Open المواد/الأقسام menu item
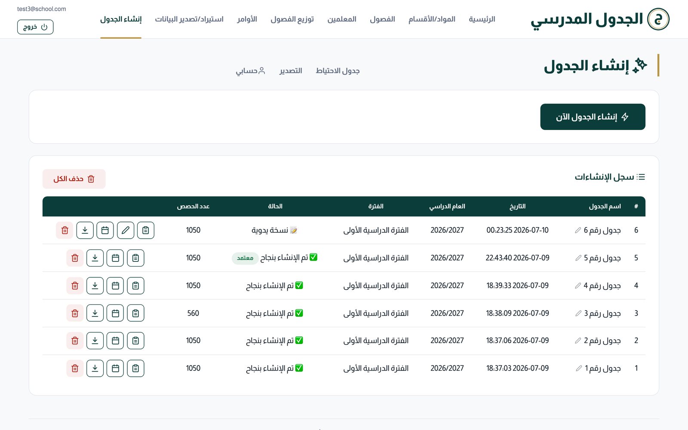Image resolution: width=688 pixels, height=430 pixels. coord(432,19)
